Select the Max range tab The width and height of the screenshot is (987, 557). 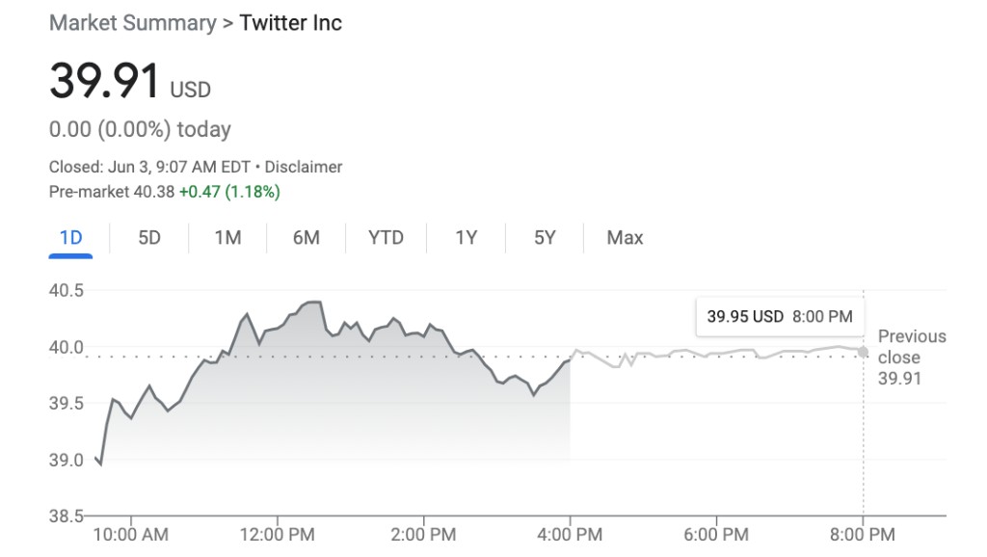tap(625, 238)
